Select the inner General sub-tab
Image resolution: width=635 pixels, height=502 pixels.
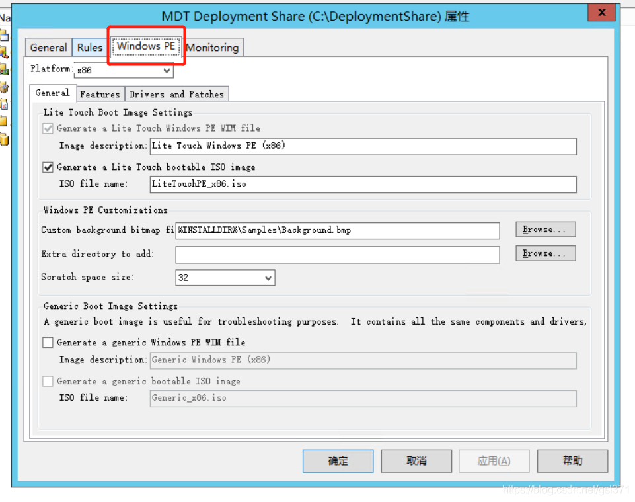53,93
